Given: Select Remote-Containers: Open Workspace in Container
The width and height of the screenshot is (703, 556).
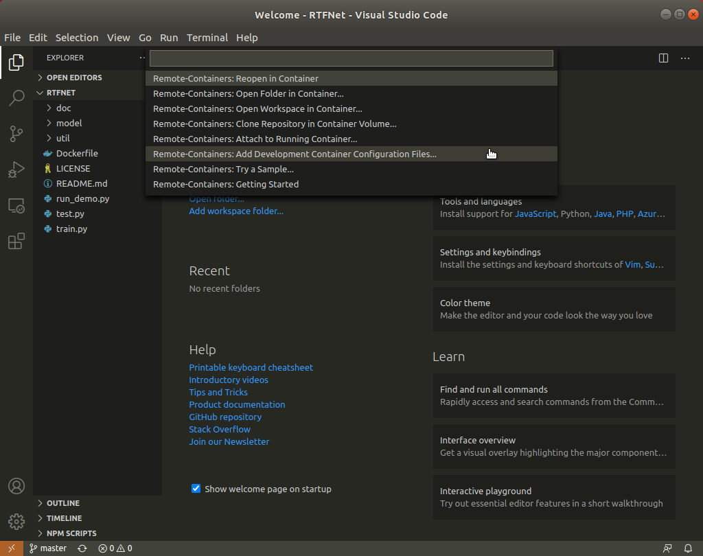Looking at the screenshot, I should (351, 109).
